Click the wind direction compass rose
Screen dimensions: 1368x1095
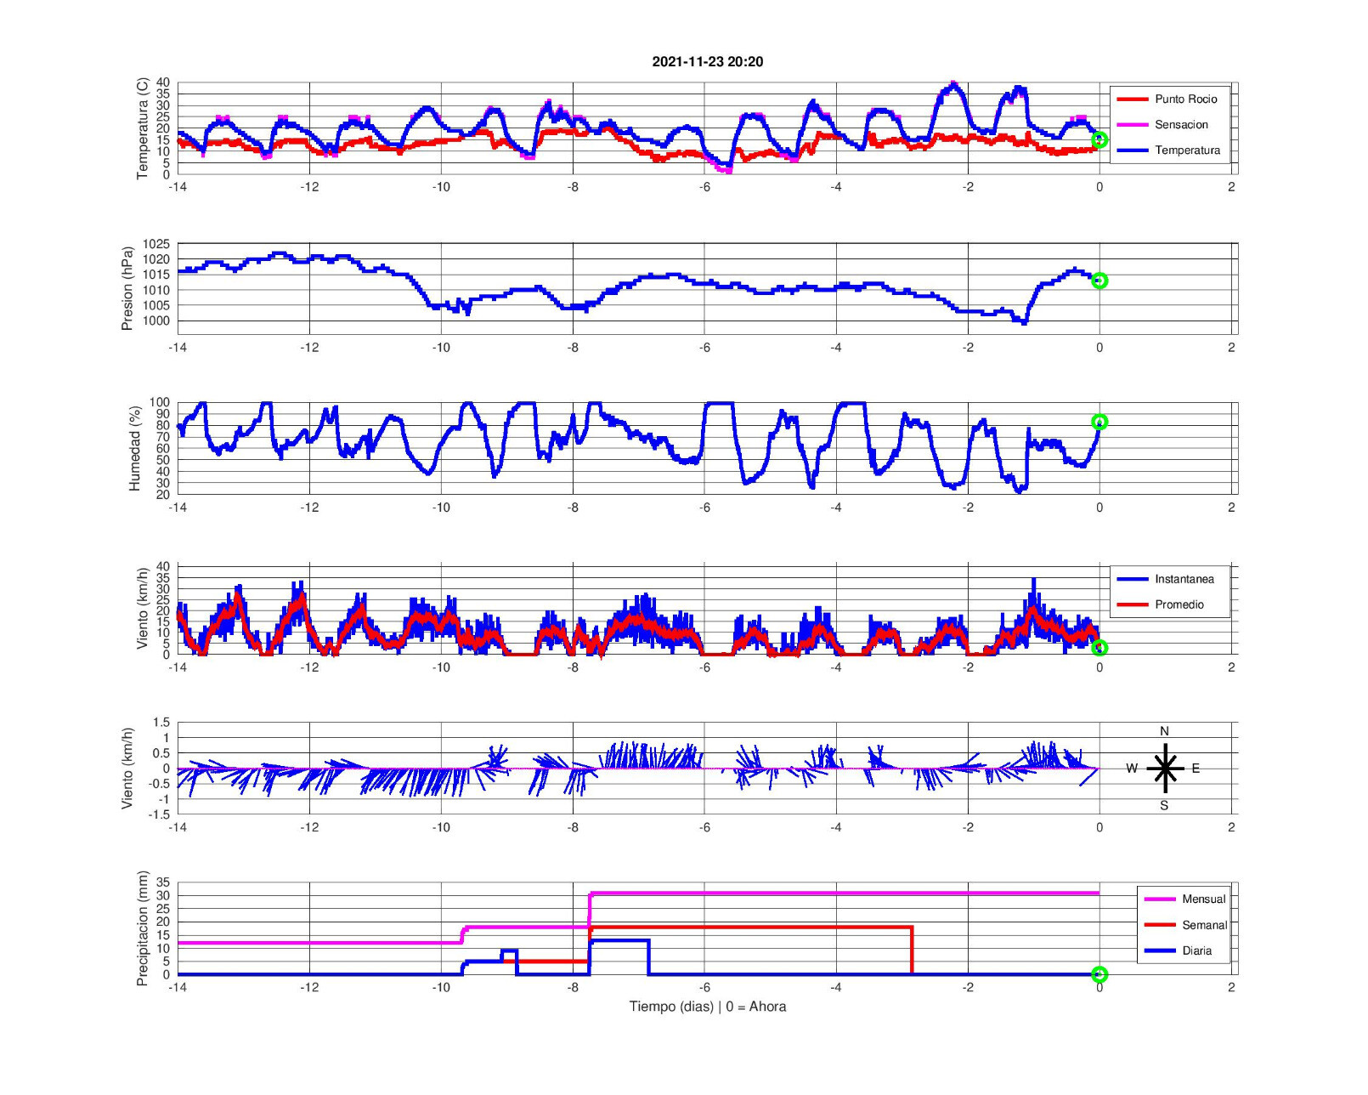click(x=1165, y=769)
